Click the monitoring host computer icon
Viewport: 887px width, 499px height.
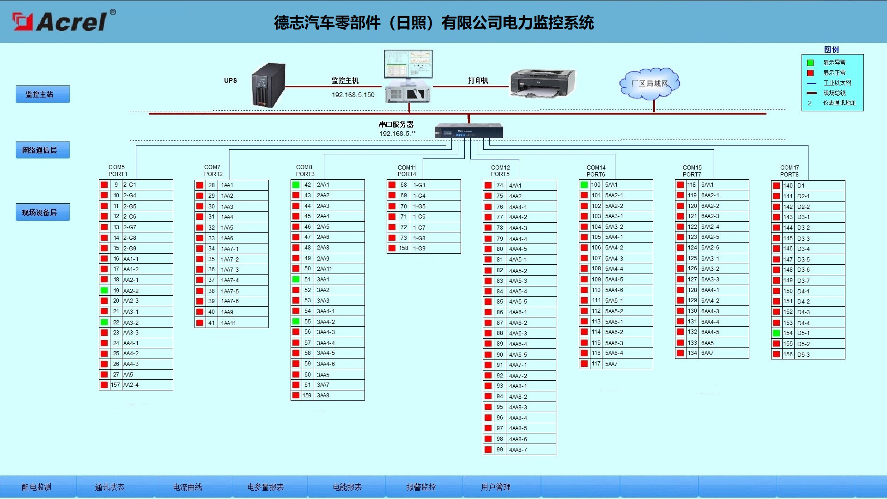408,77
